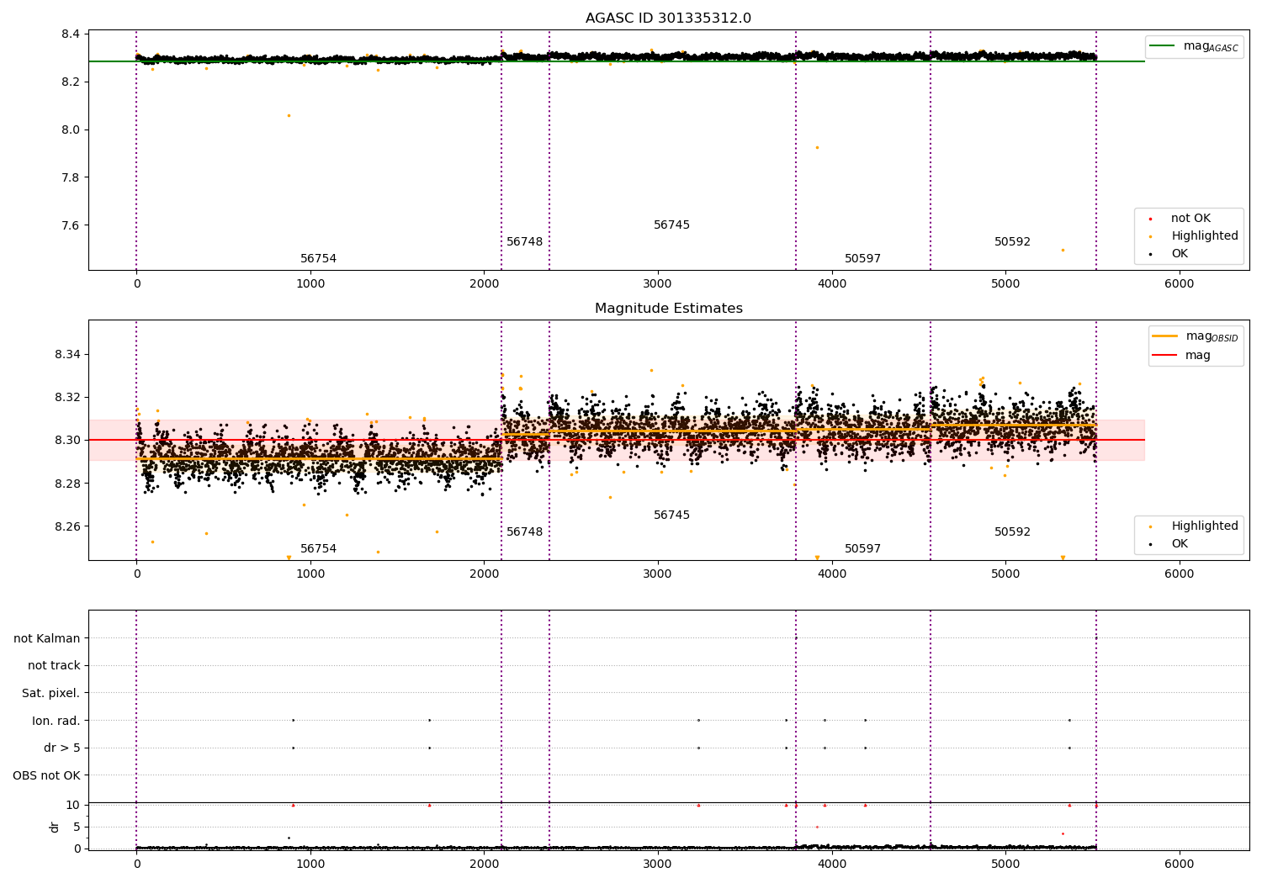This screenshot has height=883, width=1262.
Task: Click y-axis tick 8.26 on middle plot
Action: [x=67, y=527]
